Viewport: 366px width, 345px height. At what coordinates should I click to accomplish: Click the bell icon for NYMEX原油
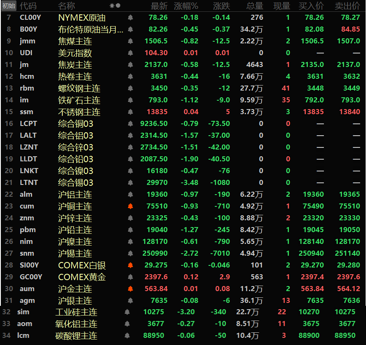tap(130, 18)
